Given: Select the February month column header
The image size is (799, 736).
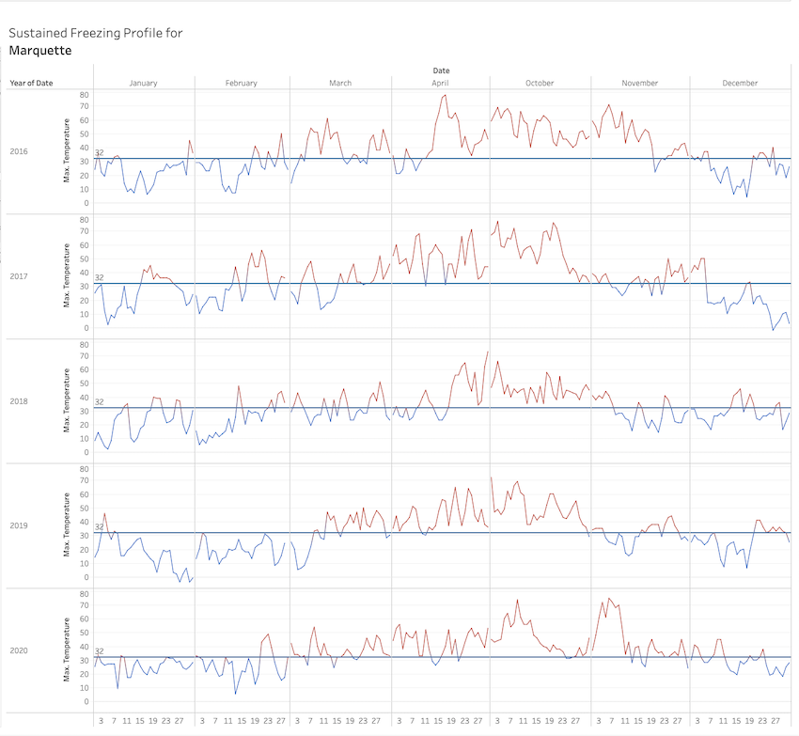Looking at the screenshot, I should [242, 83].
